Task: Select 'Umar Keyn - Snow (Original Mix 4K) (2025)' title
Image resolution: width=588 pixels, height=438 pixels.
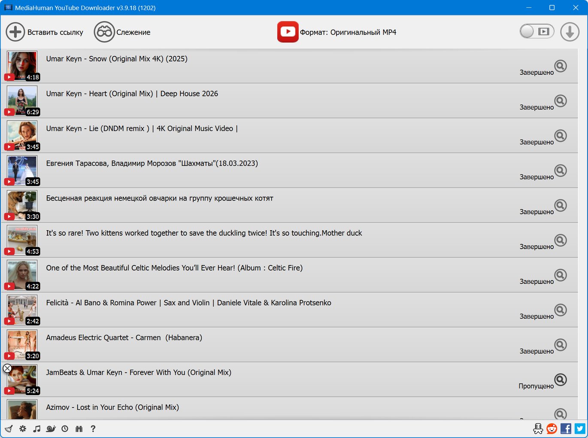Action: point(117,59)
